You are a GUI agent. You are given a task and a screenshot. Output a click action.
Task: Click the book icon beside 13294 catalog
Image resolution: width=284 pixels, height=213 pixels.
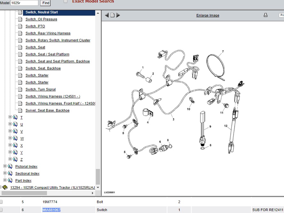point(5,187)
